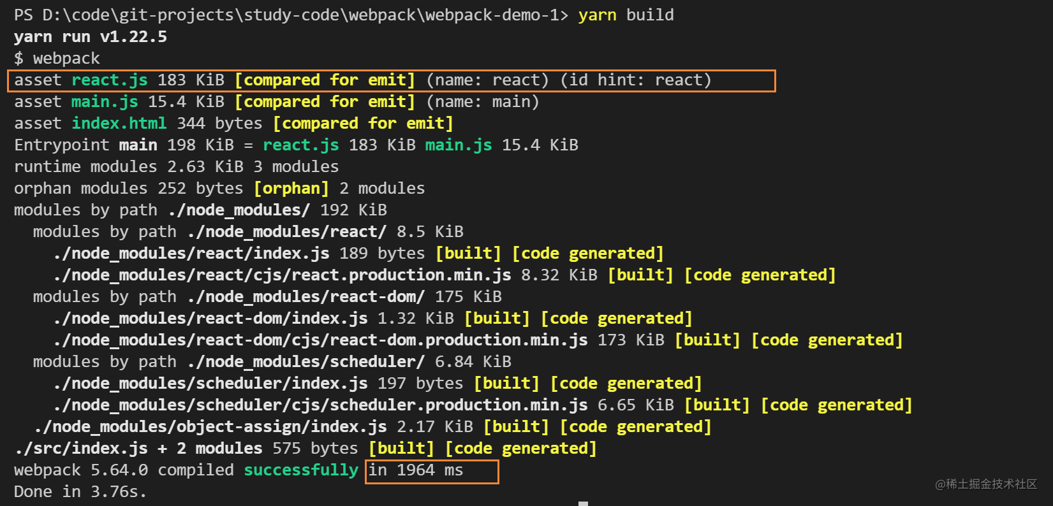
Task: Click 'in 1964 ms' build time
Action: point(416,470)
